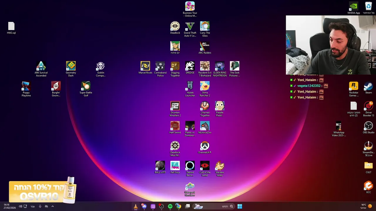Select the Driver Booster 13 icon
Viewport: 376px width, 211px height.
pyautogui.click(x=368, y=109)
